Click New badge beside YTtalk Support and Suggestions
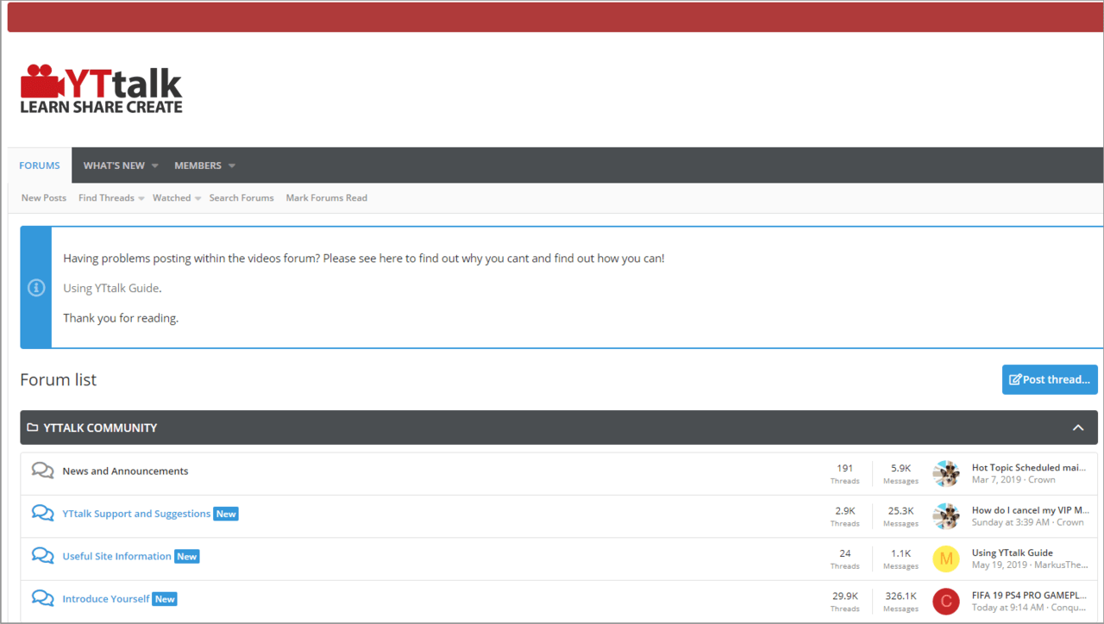The image size is (1104, 624). click(226, 514)
